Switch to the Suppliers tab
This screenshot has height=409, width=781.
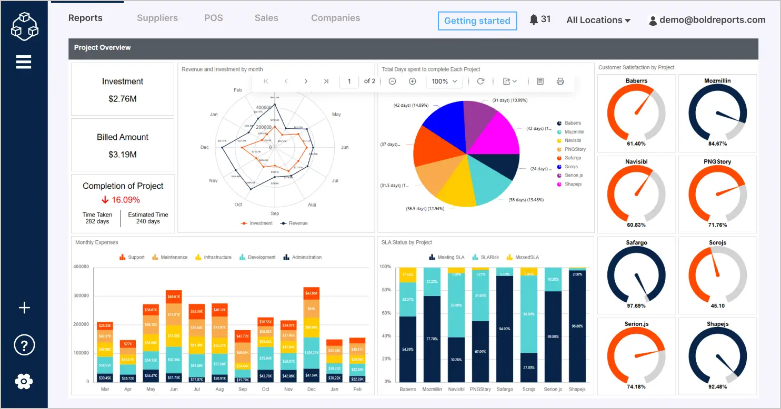click(157, 18)
